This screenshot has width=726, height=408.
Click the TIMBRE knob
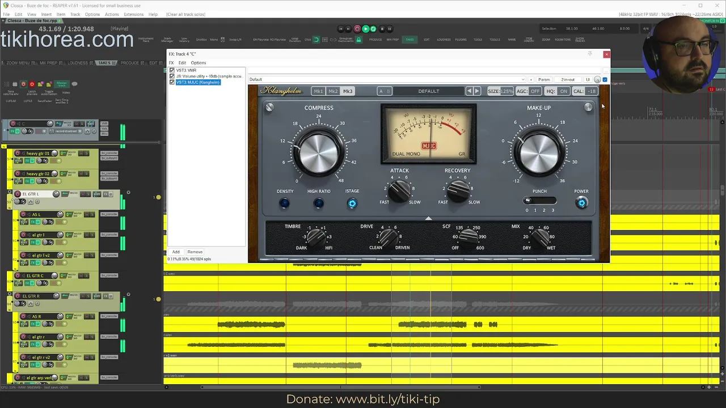tap(316, 237)
